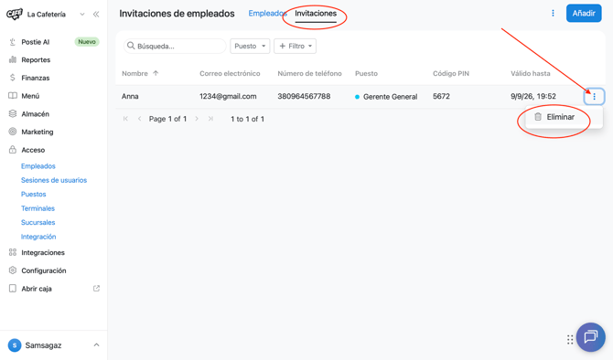
Task: Choose Eliminar from the context menu
Action: tap(564, 117)
